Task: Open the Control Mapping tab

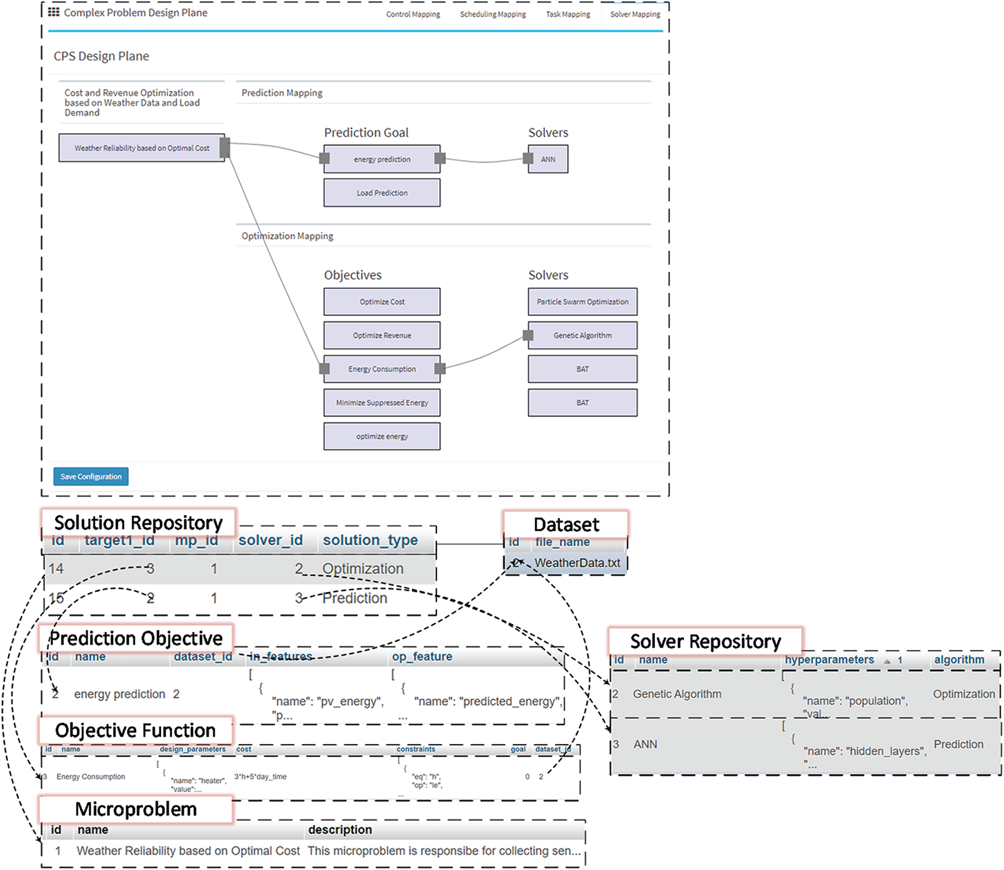Action: pos(413,15)
